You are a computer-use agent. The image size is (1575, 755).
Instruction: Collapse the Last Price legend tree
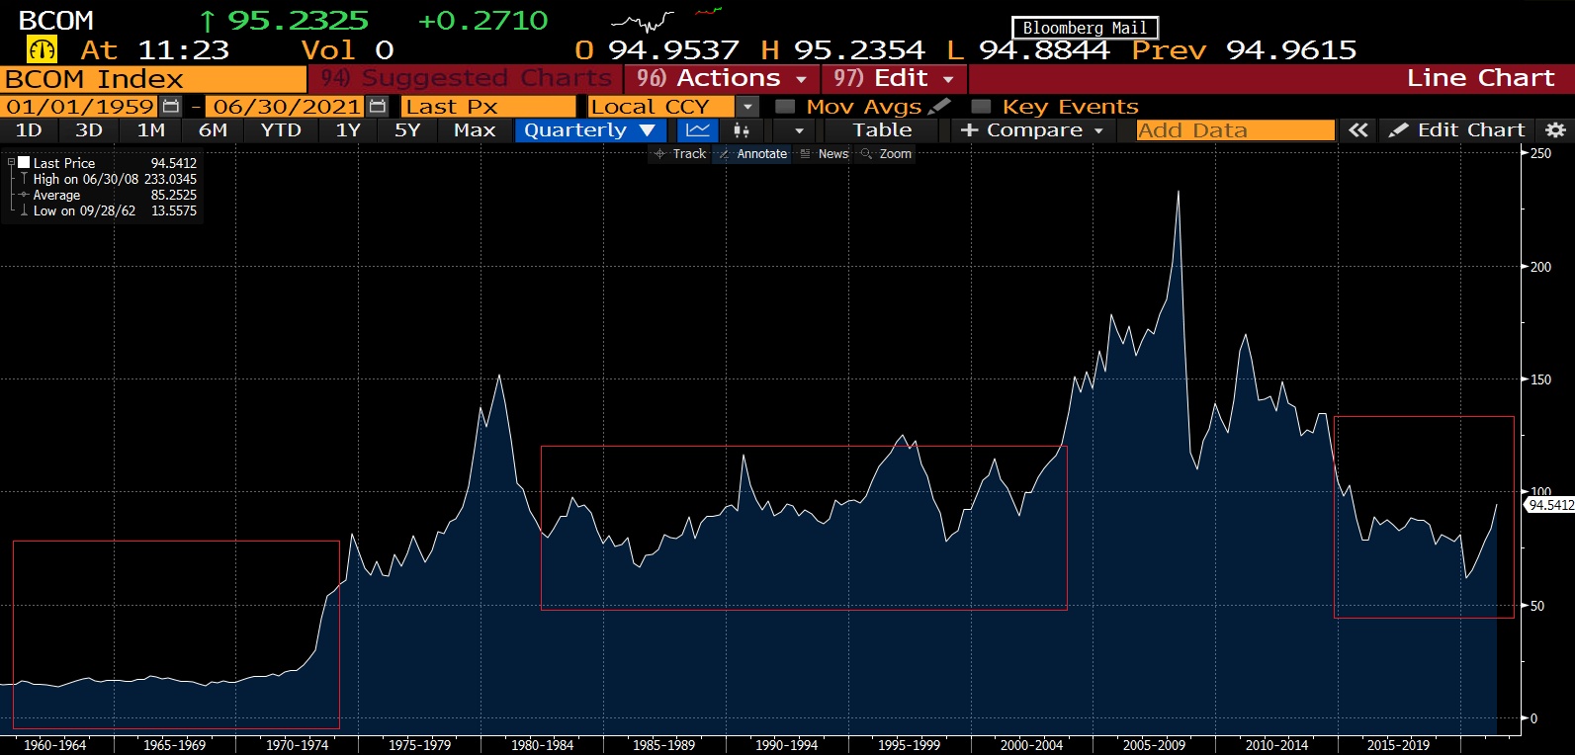[x=11, y=162]
